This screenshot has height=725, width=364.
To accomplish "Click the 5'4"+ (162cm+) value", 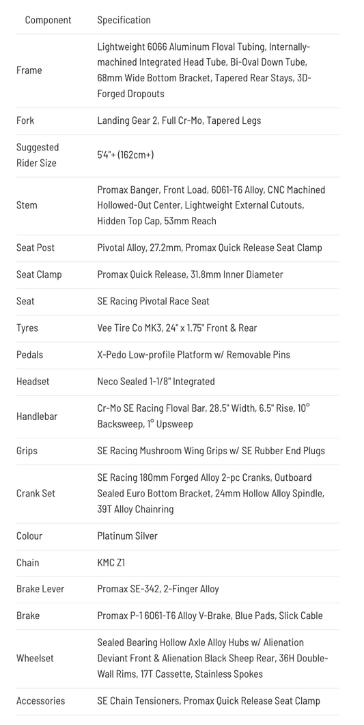I will click(x=125, y=155).
